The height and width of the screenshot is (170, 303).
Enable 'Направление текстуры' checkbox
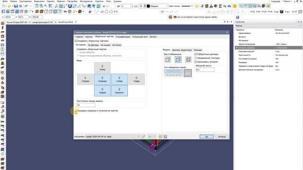click(x=196, y=58)
